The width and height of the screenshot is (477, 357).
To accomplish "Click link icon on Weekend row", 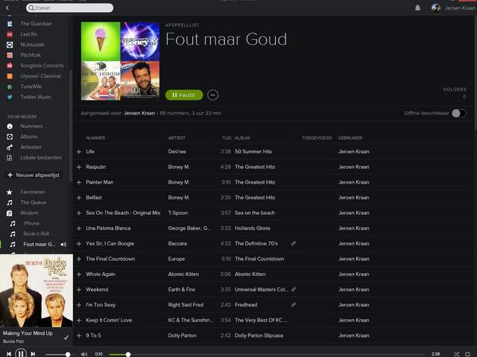I will pos(293,289).
